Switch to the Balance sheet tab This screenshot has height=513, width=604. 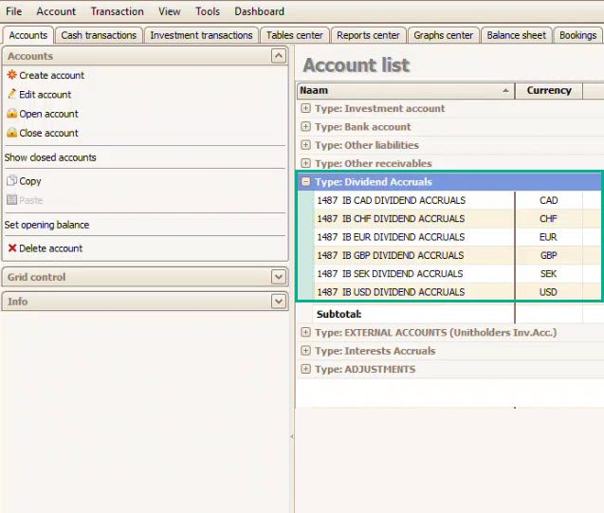516,35
